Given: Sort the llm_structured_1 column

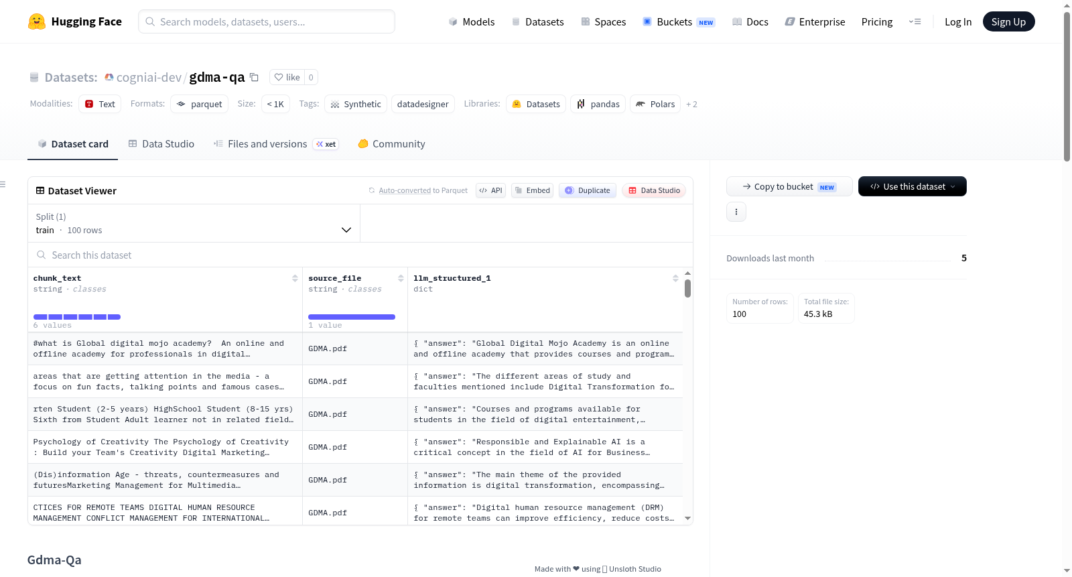Looking at the screenshot, I should click(x=675, y=278).
